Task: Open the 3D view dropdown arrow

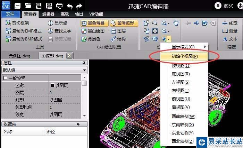Action: click(x=169, y=39)
